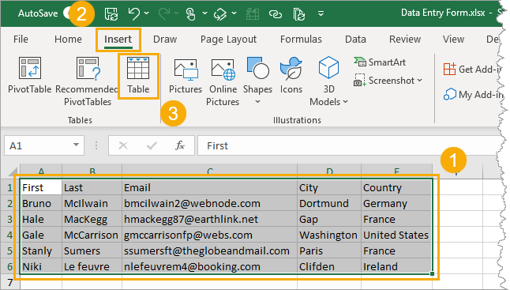The height and width of the screenshot is (290, 510).
Task: Click the Washington cell
Action: coord(329,235)
